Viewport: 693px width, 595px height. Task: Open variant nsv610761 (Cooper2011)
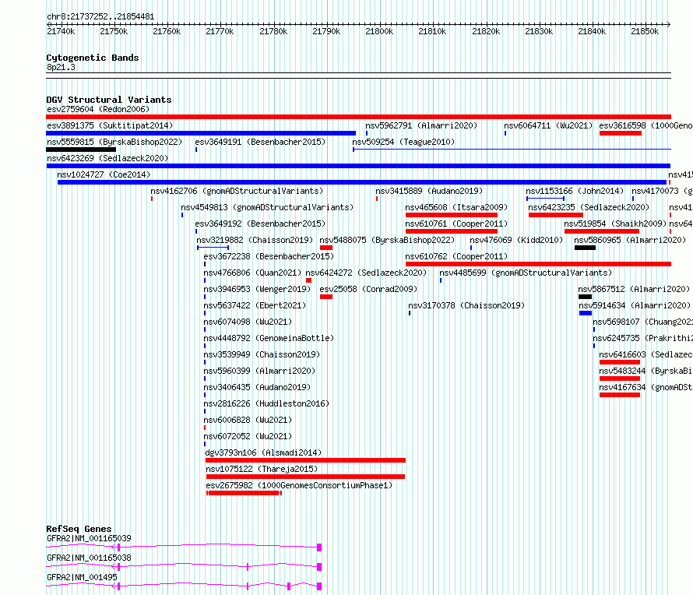coord(456,224)
